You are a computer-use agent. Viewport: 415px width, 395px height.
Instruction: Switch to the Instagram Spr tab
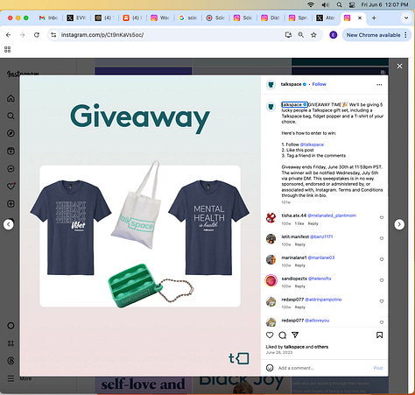[298, 18]
